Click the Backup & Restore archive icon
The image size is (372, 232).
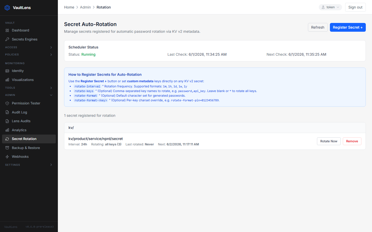(7, 148)
